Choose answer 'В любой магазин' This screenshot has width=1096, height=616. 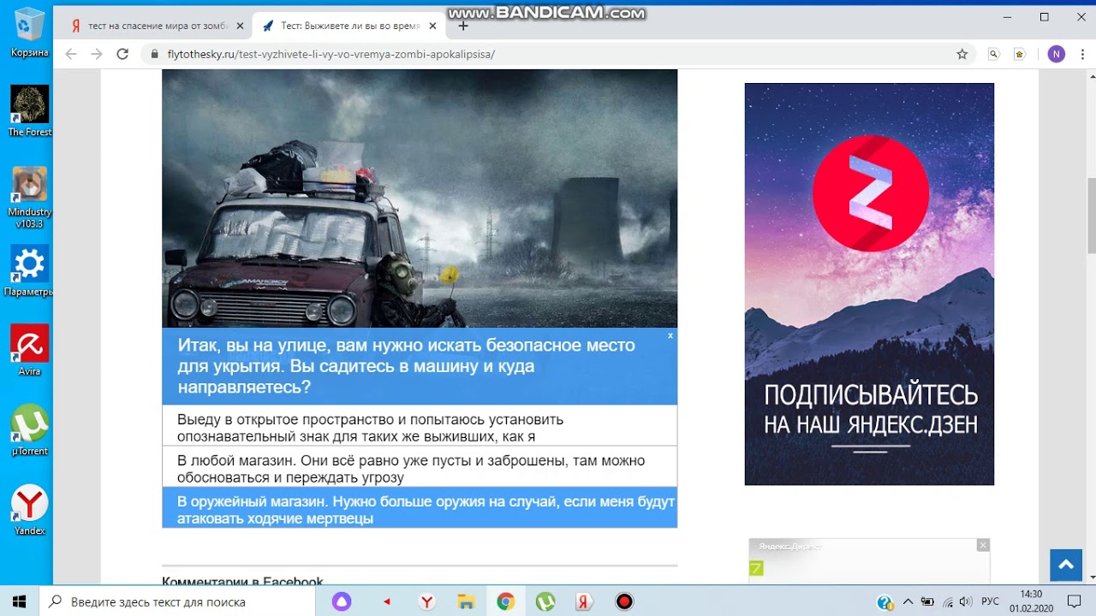(420, 466)
